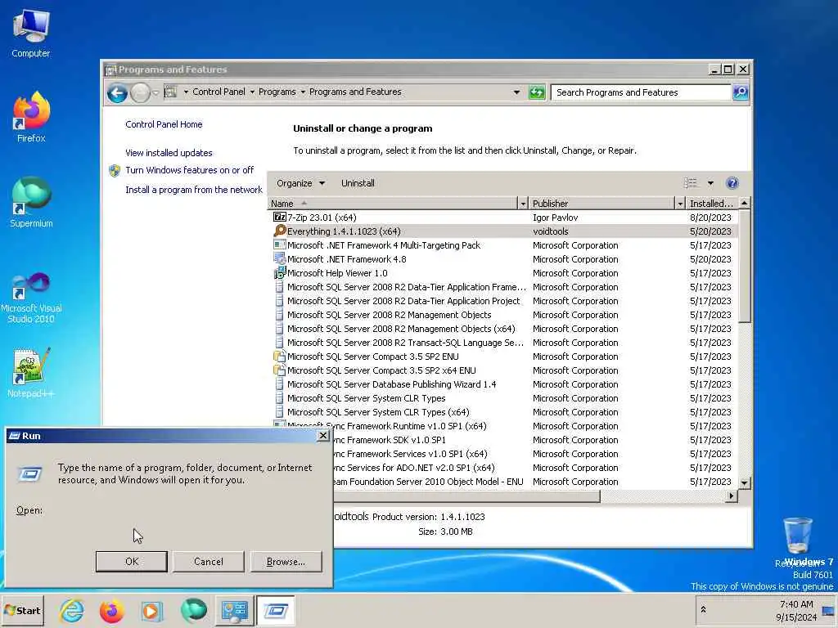The width and height of the screenshot is (838, 628).
Task: Open the help question mark icon
Action: [732, 183]
